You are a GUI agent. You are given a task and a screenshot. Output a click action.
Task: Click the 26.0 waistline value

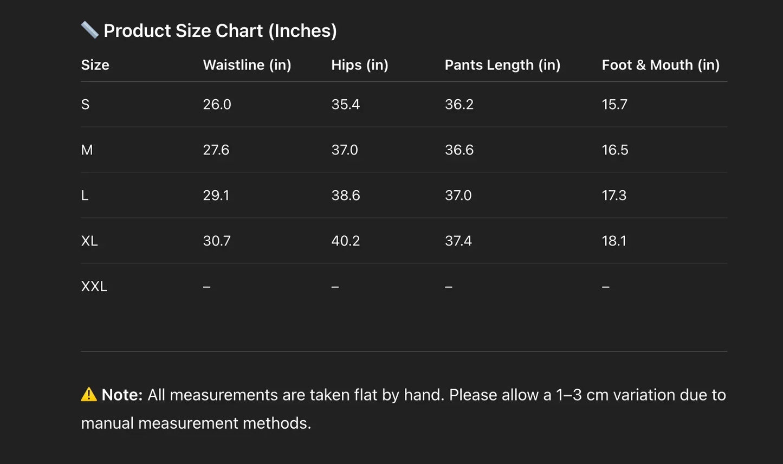(217, 105)
